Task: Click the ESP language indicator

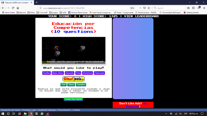Action: pos(185,114)
